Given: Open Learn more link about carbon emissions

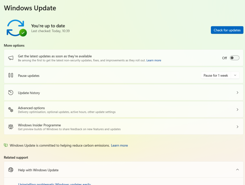Looking at the screenshot, I should [x=119, y=145].
